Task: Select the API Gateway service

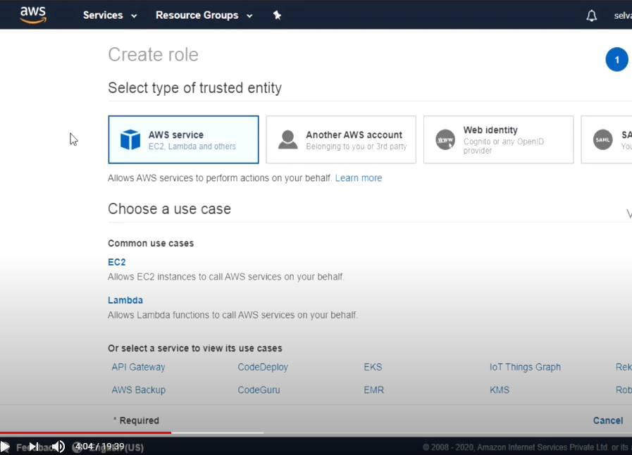Action: click(138, 367)
